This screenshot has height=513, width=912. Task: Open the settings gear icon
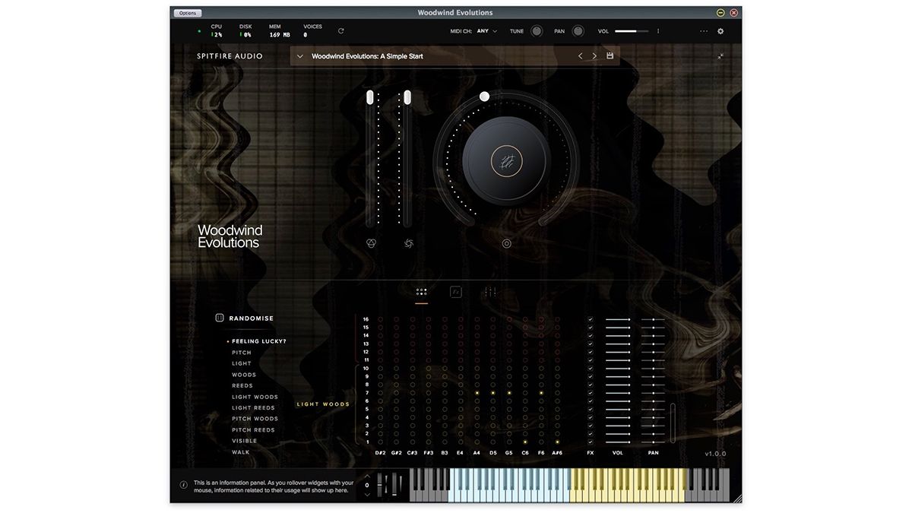720,31
